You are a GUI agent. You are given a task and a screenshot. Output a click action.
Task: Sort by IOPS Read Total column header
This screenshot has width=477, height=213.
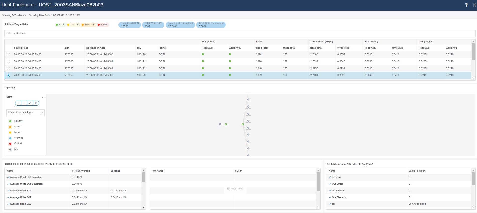(262, 48)
